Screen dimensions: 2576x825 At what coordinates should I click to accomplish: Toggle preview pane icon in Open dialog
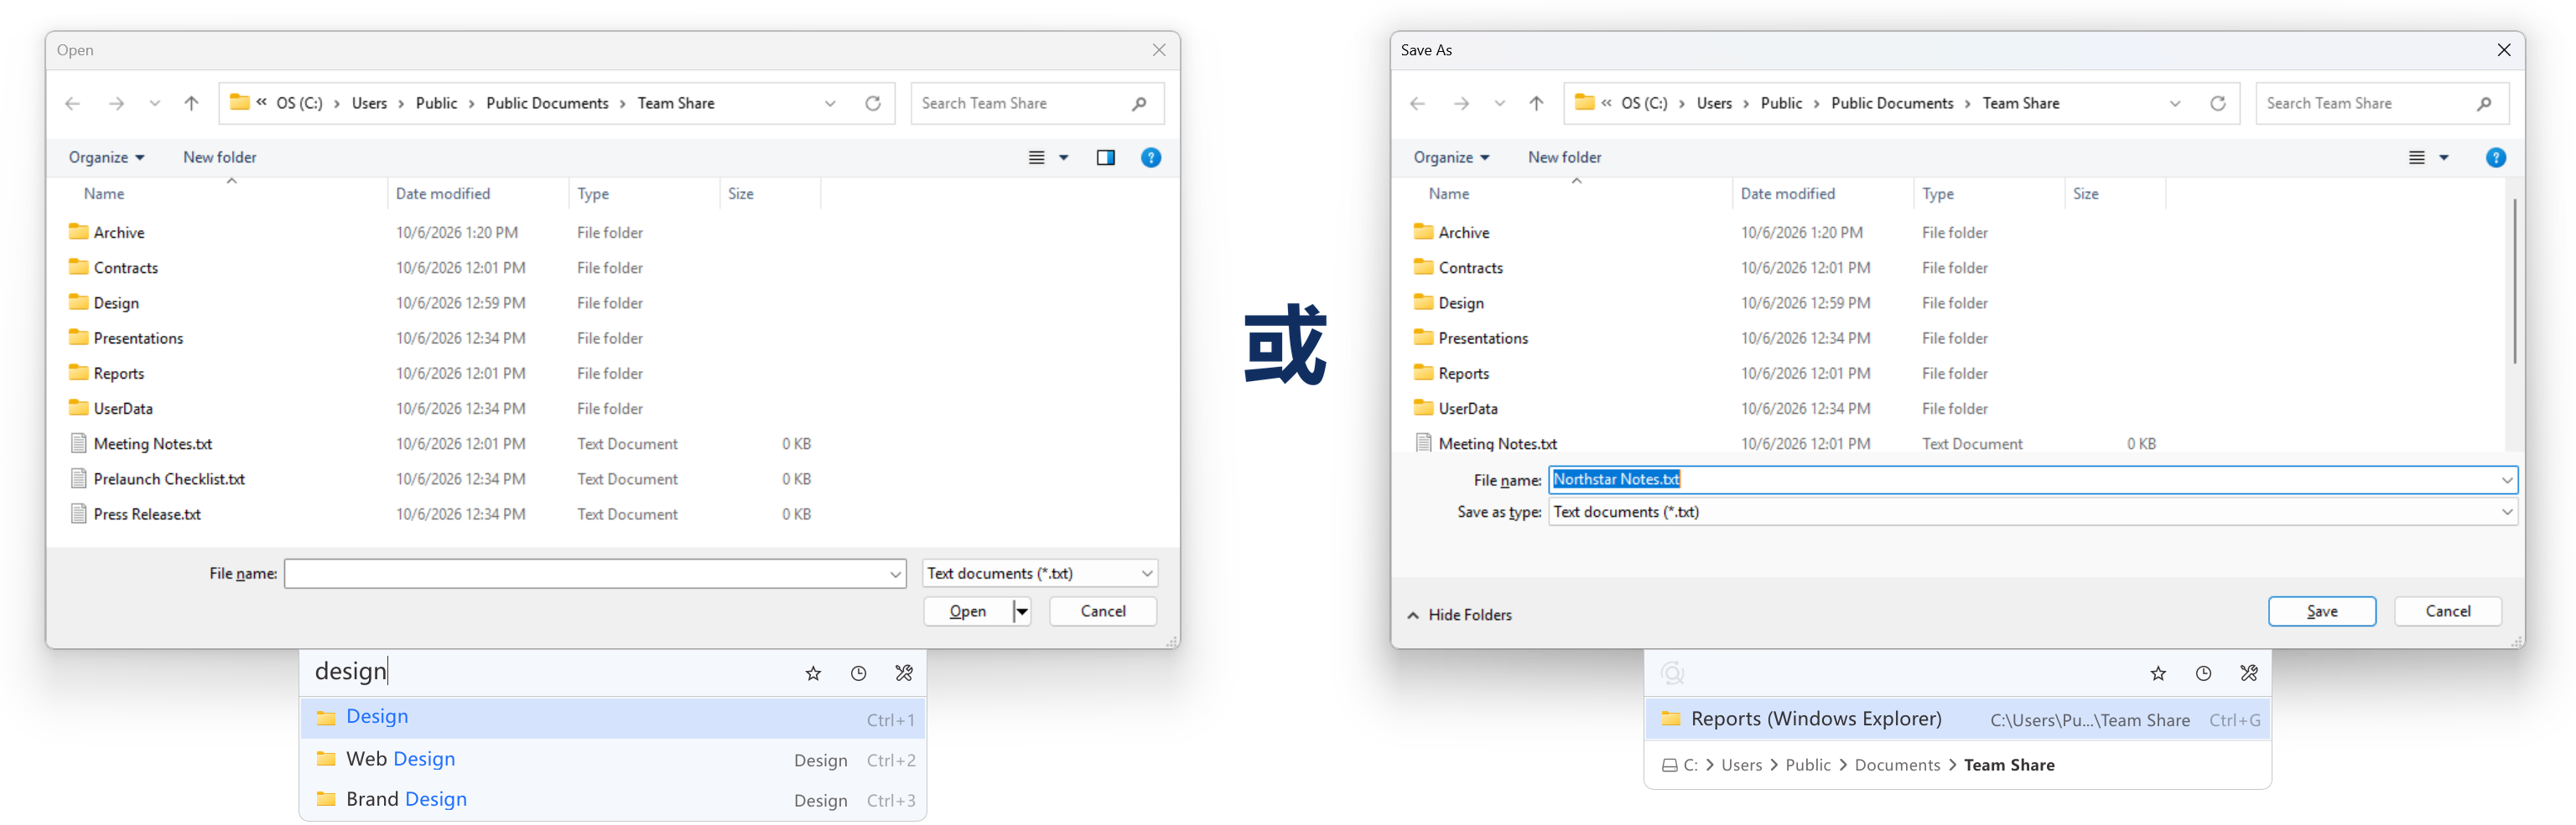(1105, 157)
